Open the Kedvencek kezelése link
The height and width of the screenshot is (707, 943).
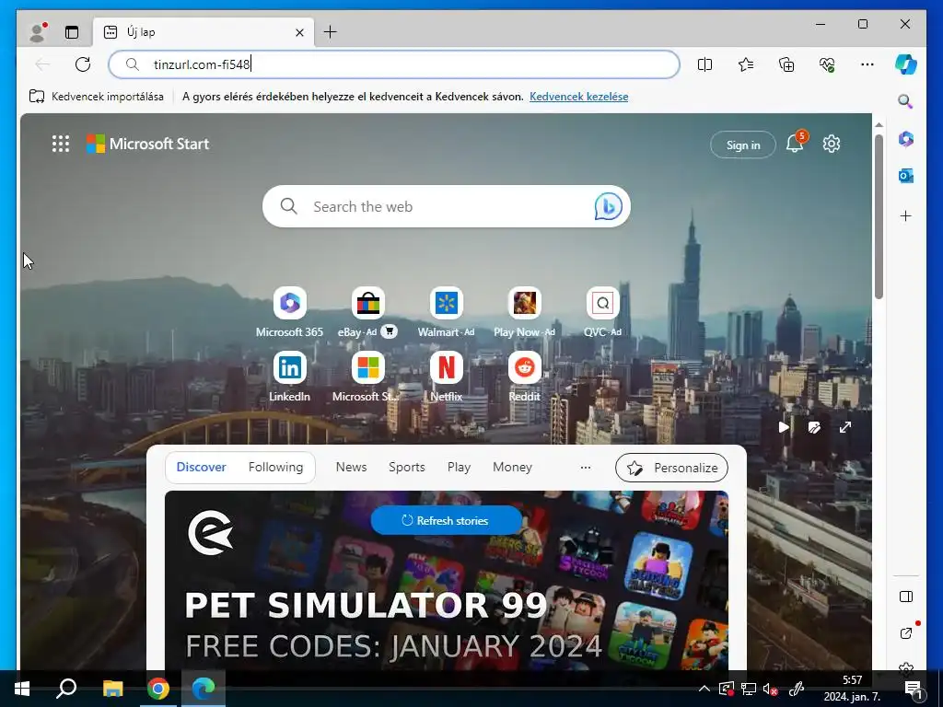pyautogui.click(x=578, y=96)
